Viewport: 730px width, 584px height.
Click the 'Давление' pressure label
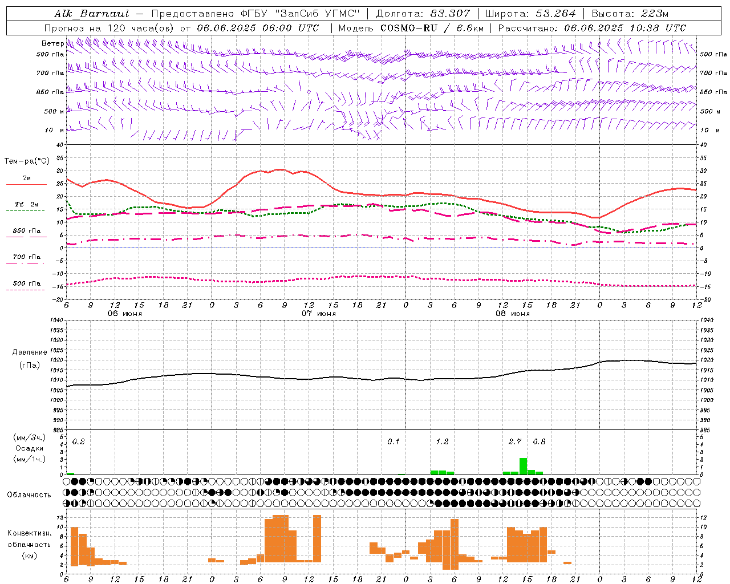[x=30, y=352]
